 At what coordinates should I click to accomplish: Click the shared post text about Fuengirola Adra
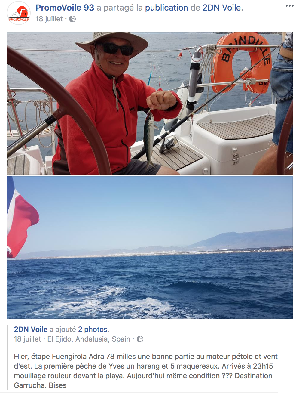coord(146,371)
